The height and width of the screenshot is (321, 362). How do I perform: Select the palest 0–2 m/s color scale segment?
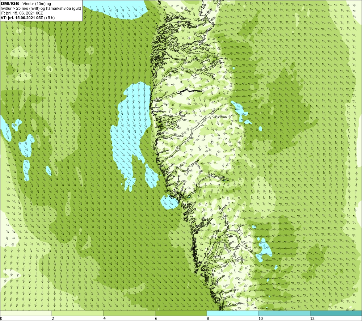click(26, 313)
